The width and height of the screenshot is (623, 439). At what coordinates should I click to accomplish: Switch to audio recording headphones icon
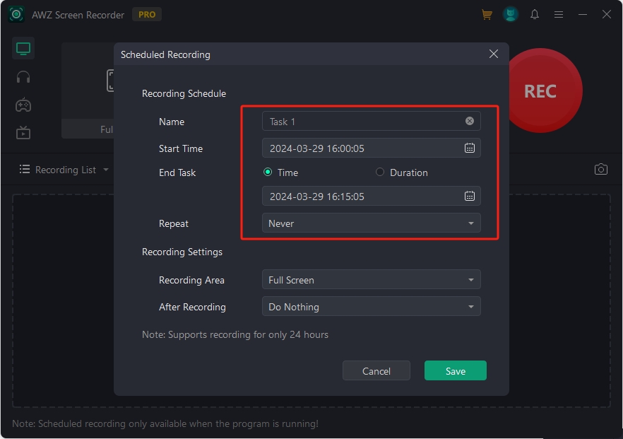(23, 77)
